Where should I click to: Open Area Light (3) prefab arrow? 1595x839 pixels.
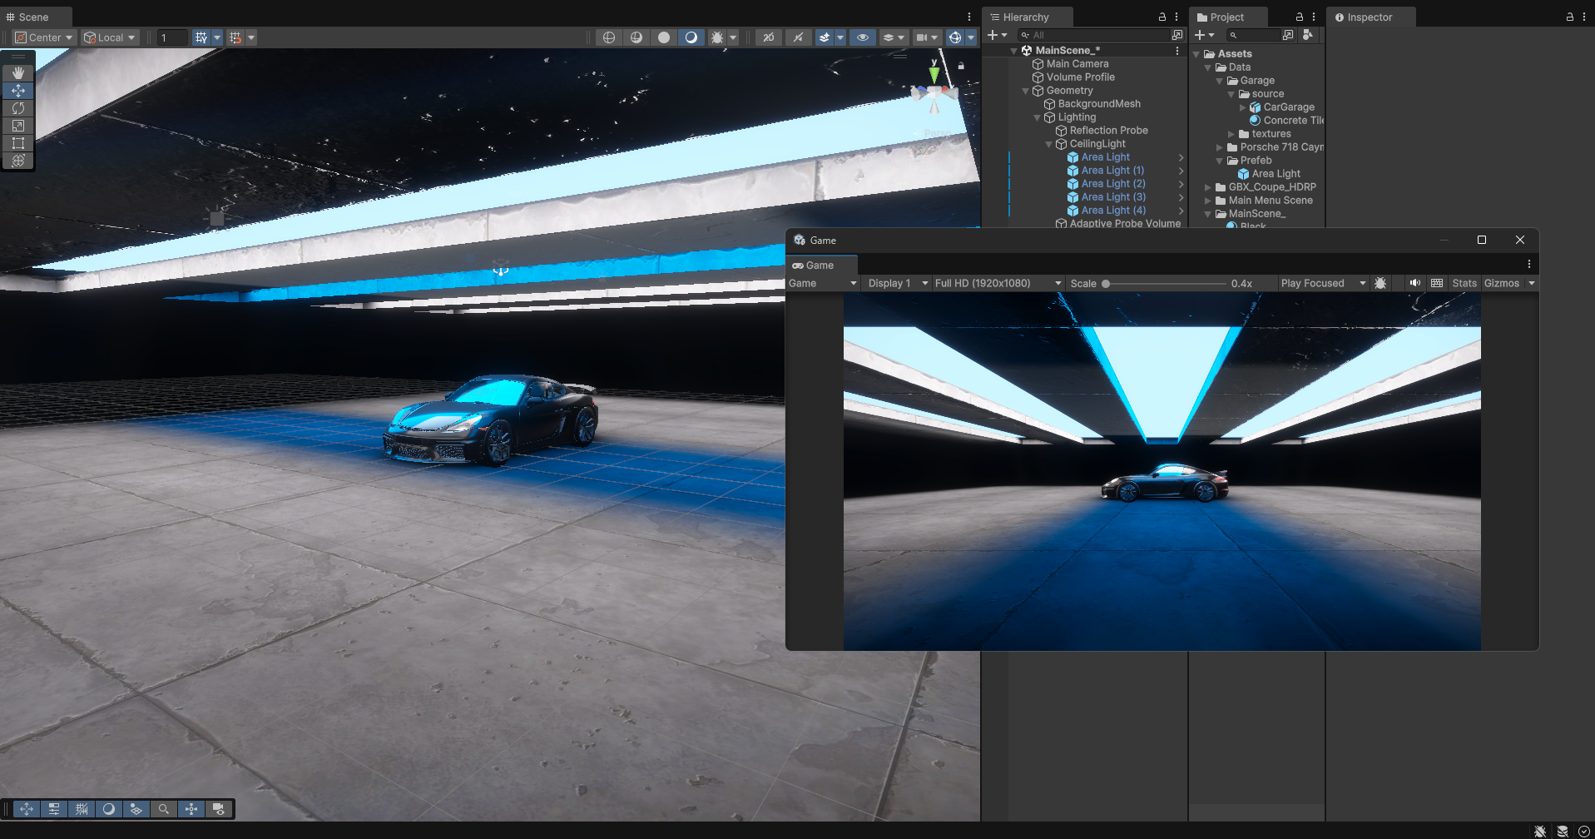[x=1181, y=197]
